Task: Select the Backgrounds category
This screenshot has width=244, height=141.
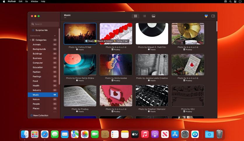Action: pos(43,49)
